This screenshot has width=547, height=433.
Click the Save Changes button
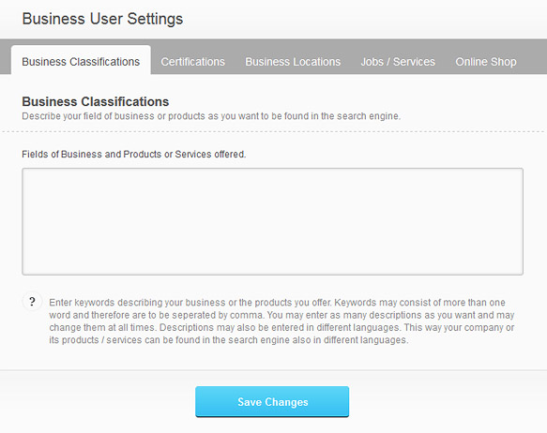click(x=272, y=401)
